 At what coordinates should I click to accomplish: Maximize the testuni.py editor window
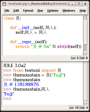coord(79,4)
